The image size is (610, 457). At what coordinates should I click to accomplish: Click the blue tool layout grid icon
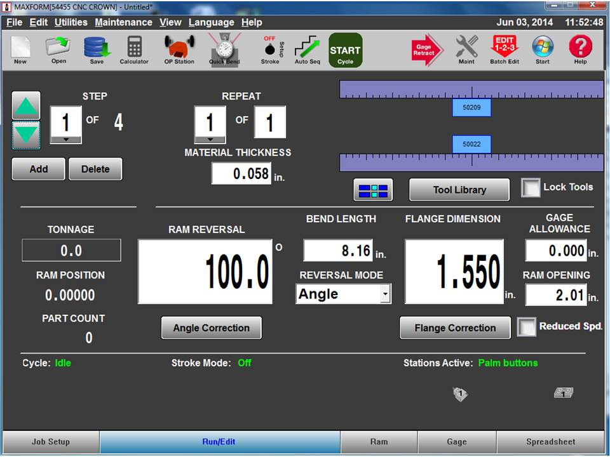(373, 190)
